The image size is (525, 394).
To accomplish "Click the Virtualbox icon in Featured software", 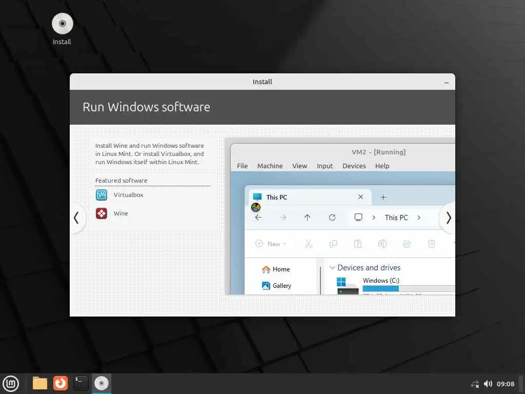I will click(102, 195).
